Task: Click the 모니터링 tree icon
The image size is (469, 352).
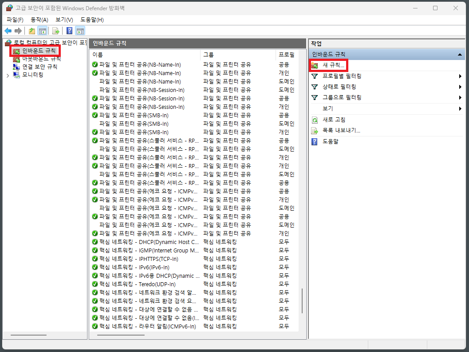Action: tap(16, 75)
